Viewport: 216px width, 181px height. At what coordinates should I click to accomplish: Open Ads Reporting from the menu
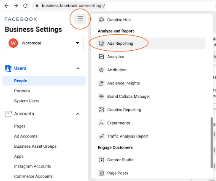pyautogui.click(x=151, y=43)
